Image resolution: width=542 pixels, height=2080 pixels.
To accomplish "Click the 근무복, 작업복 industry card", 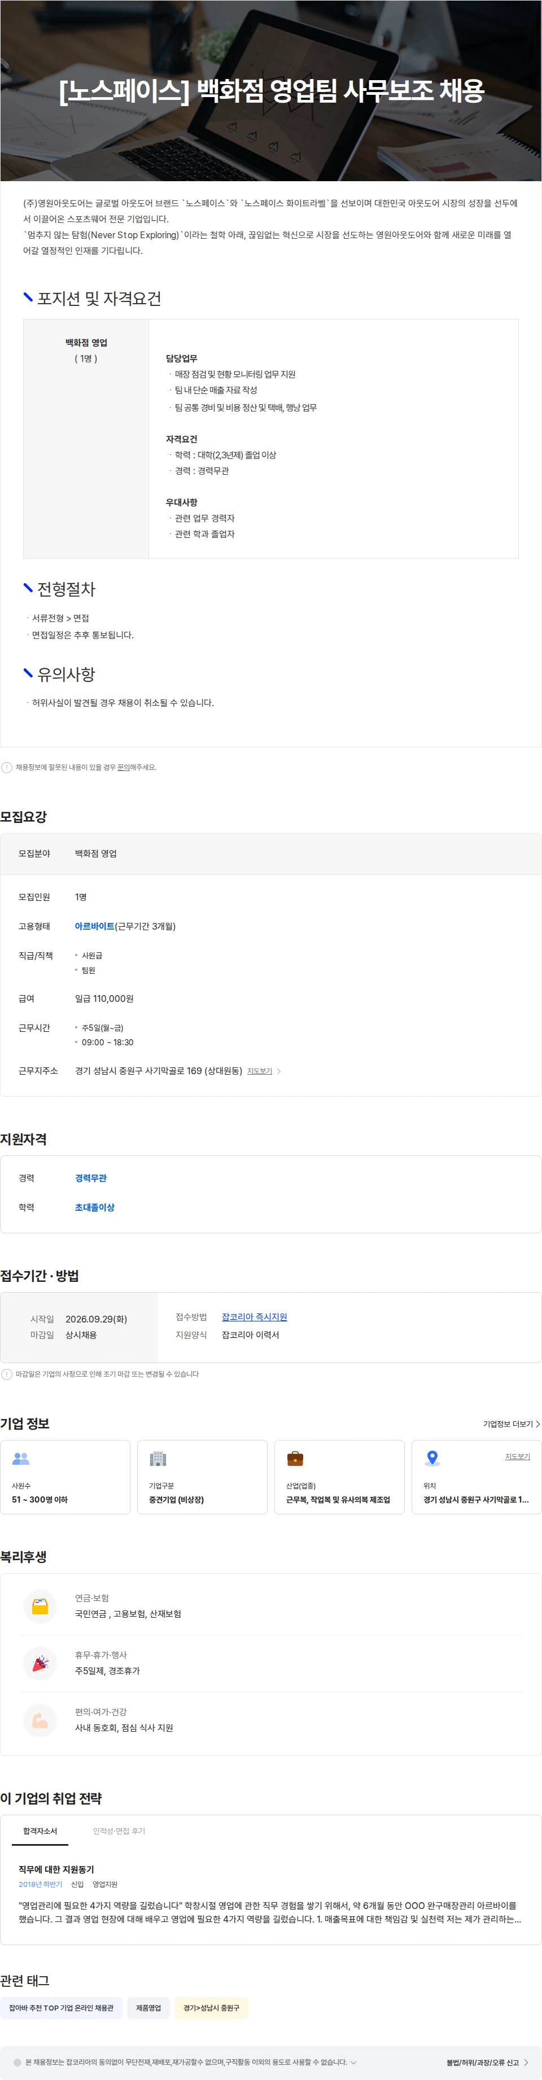I will coord(339,1477).
